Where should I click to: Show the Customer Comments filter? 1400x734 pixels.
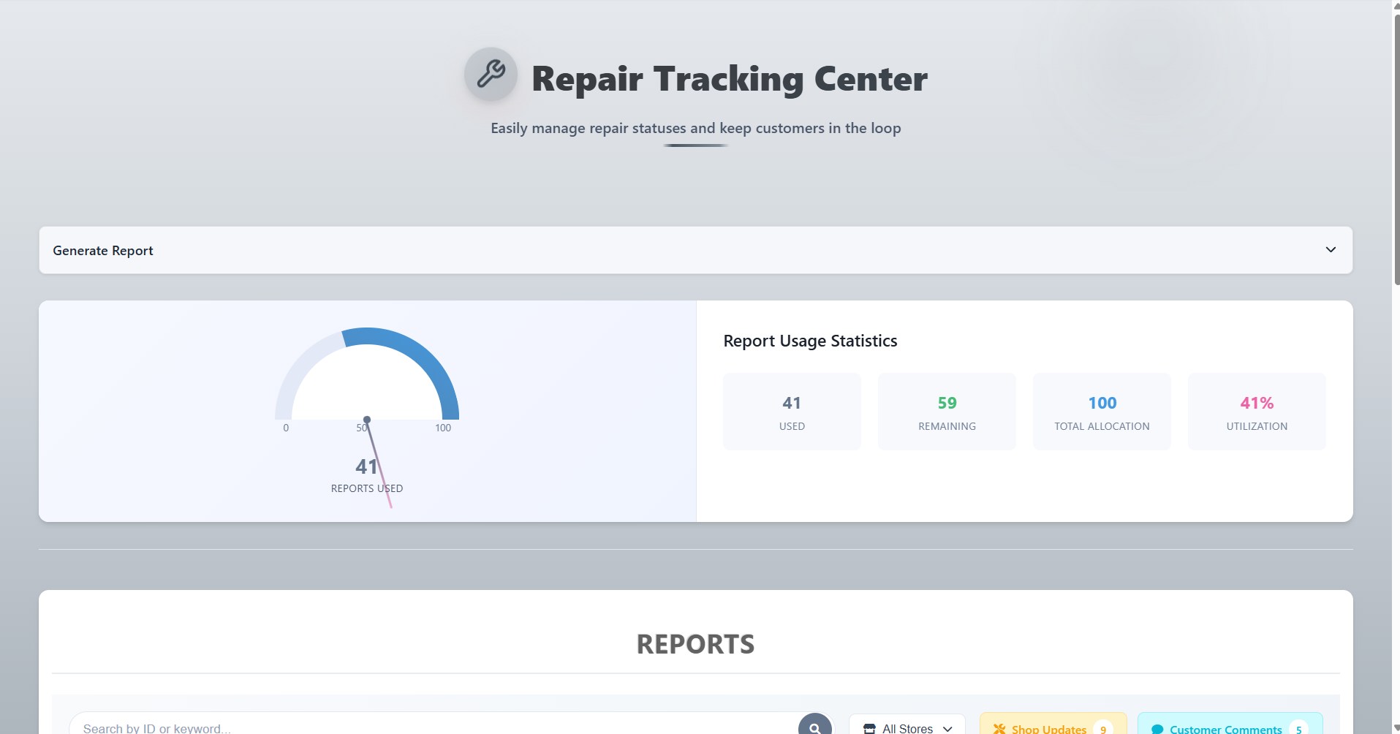coord(1225,727)
